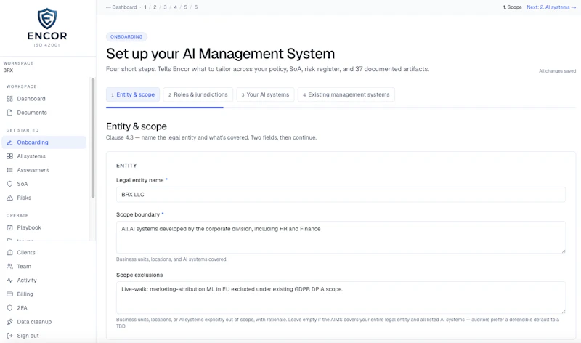Open Dashboard via its grid icon
581x343 pixels.
9,99
